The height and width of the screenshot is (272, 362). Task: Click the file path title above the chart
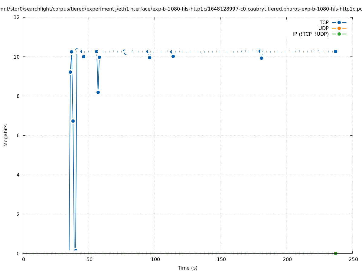click(181, 9)
